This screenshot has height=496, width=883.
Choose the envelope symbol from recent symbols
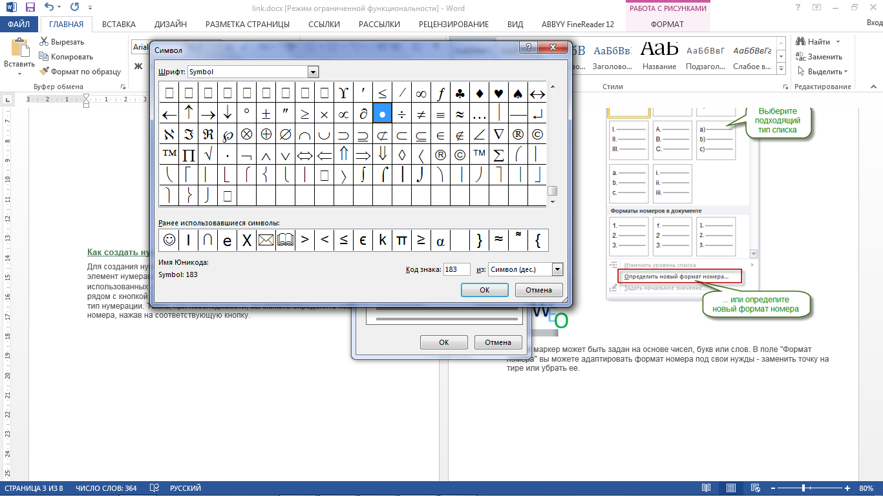(266, 240)
